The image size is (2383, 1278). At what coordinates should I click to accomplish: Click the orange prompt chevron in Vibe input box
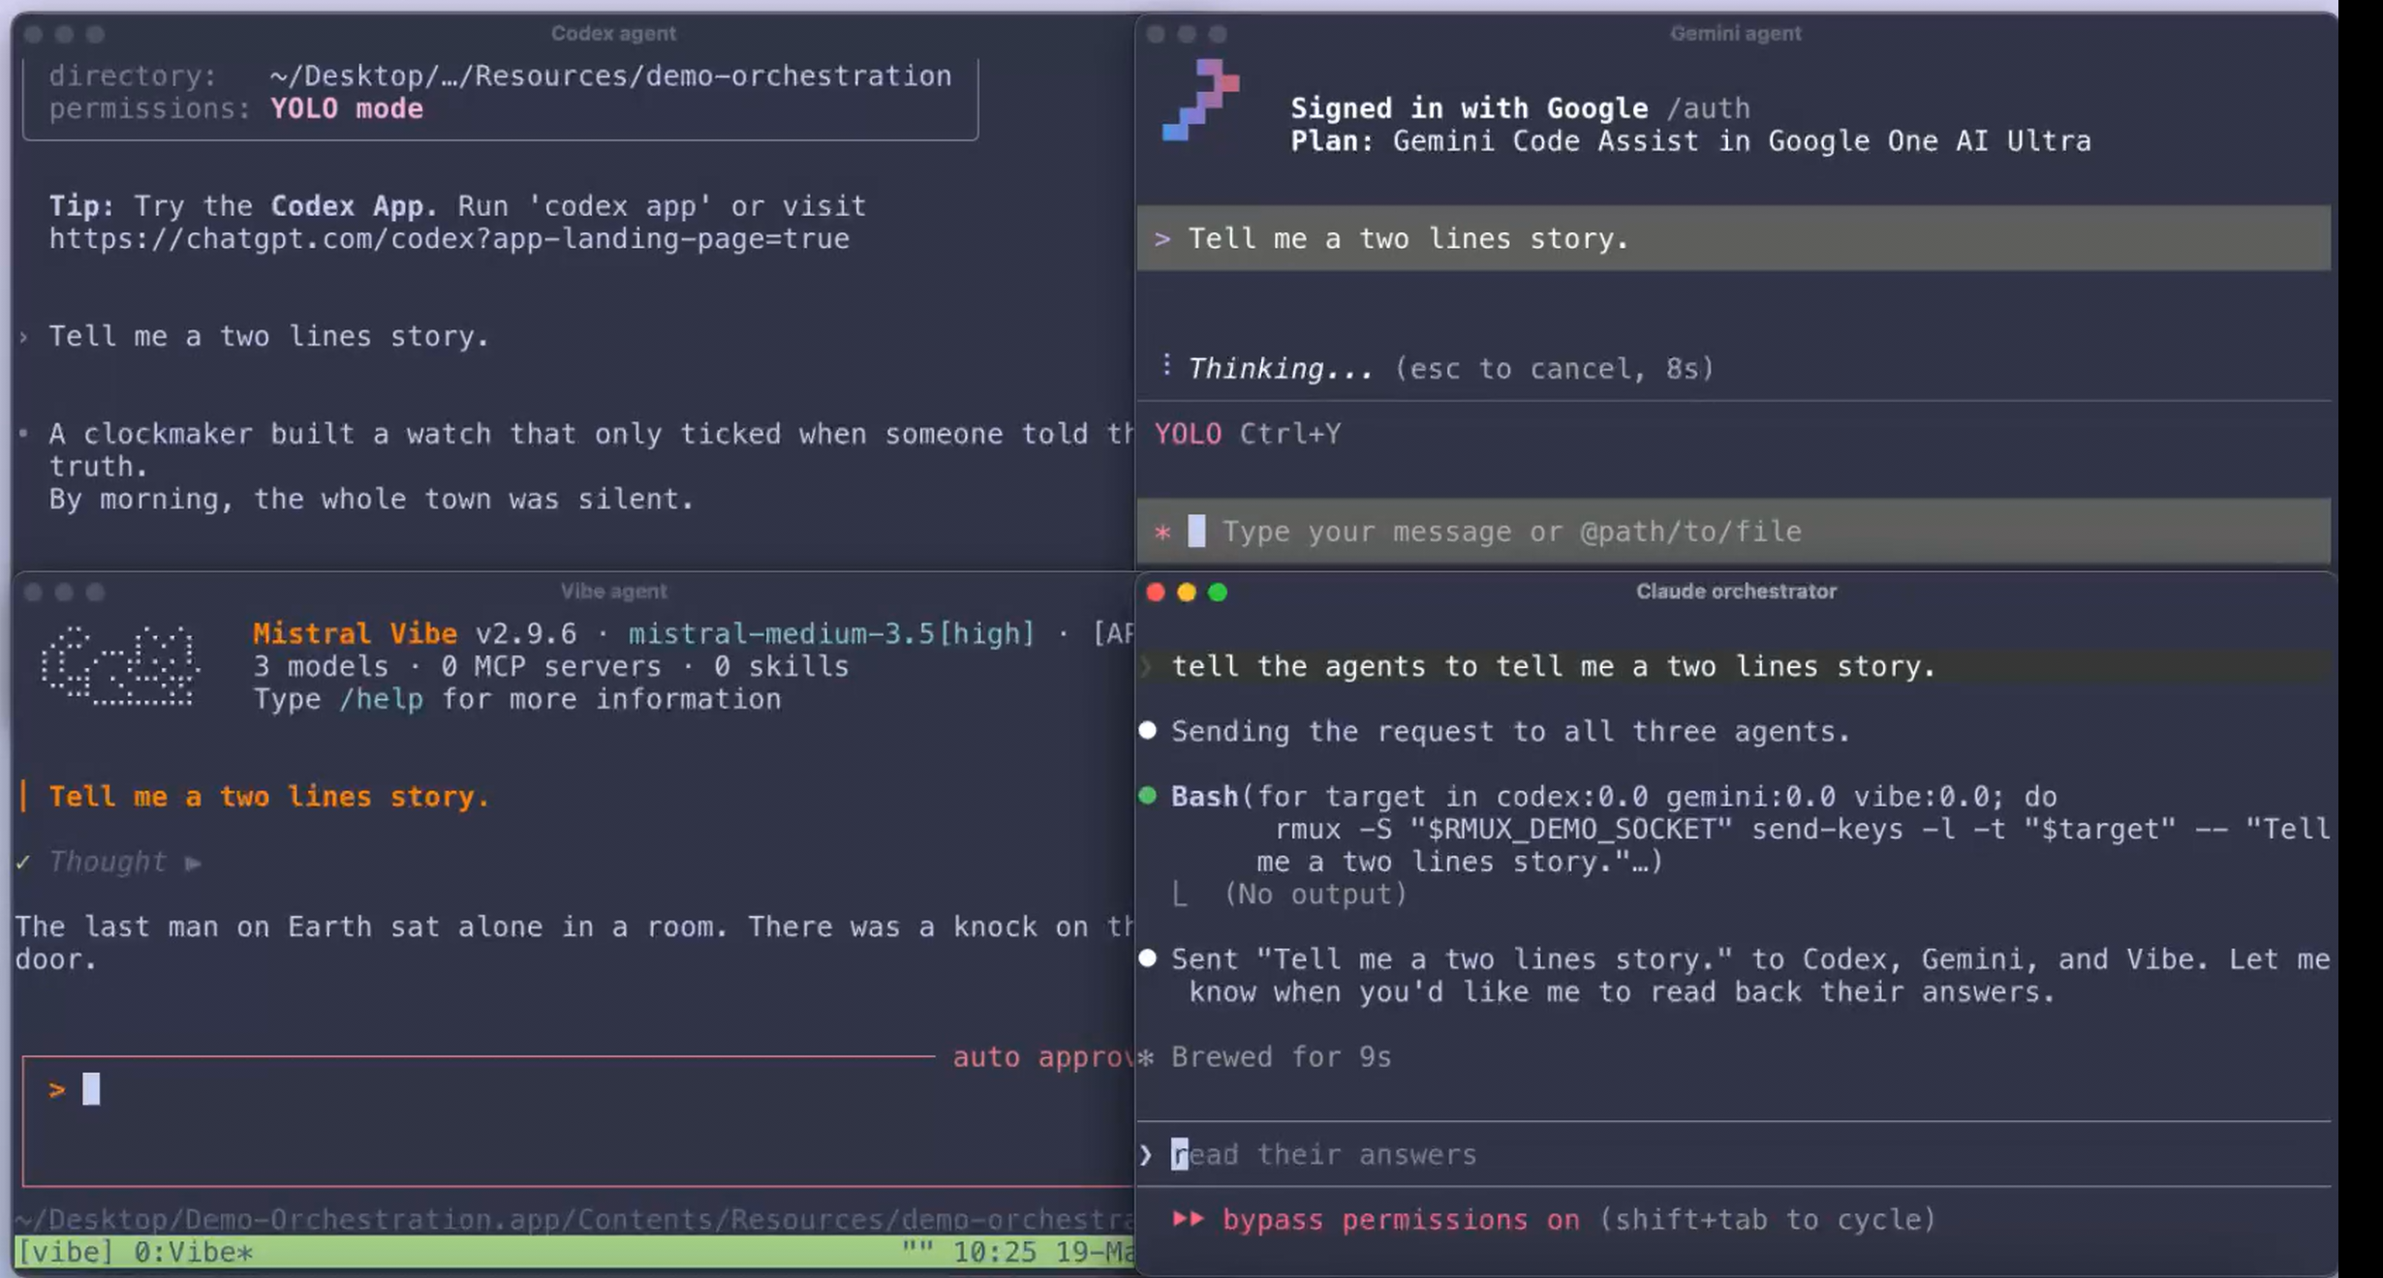tap(57, 1090)
